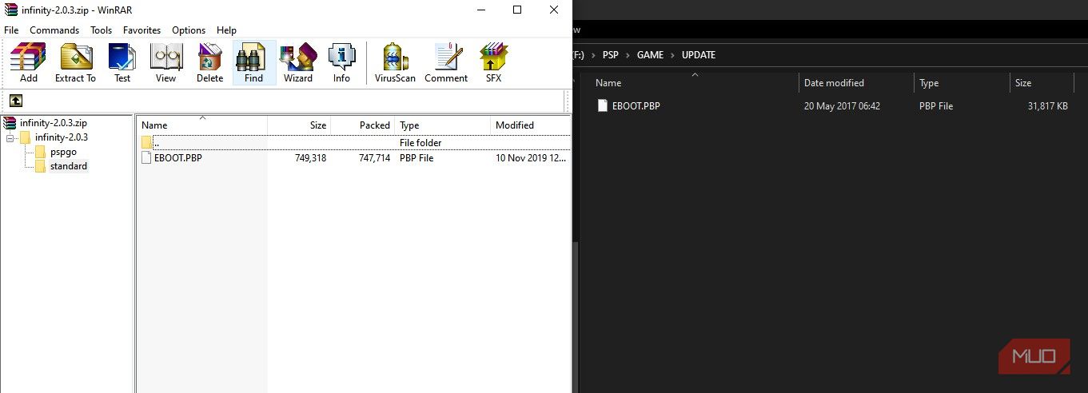
Task: Select the '..' parent folder row
Action: pos(355,142)
